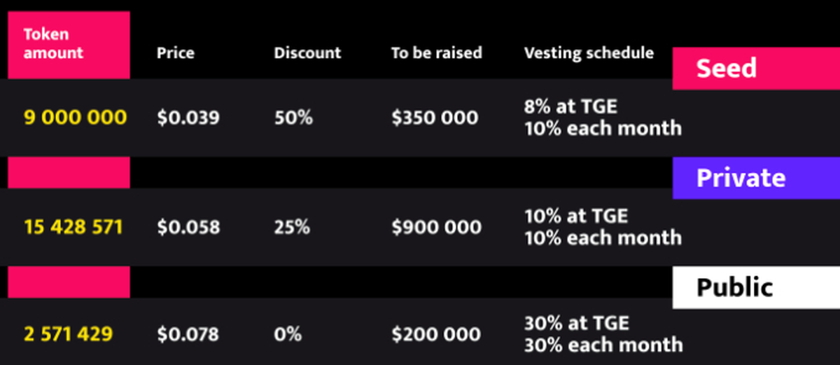Viewport: 840px width, 365px height.
Task: Click the 2 571 429 token amount
Action: [68, 334]
